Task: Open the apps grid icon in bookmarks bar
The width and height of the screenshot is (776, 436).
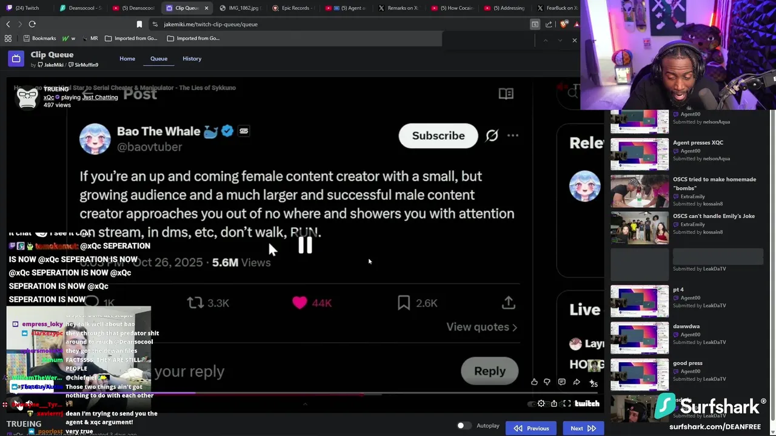Action: click(x=8, y=38)
